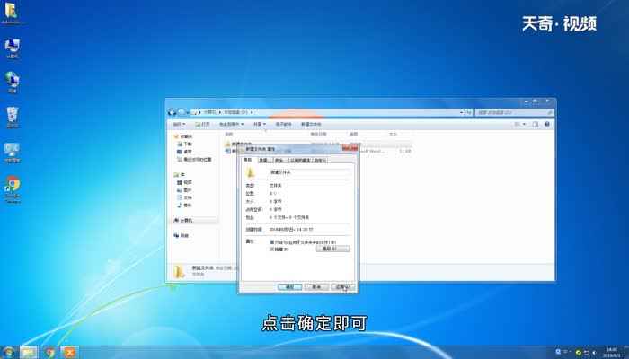Viewport: 629px width, 359px height.
Task: Switch to the 以前的版本 tab
Action: 300,161
